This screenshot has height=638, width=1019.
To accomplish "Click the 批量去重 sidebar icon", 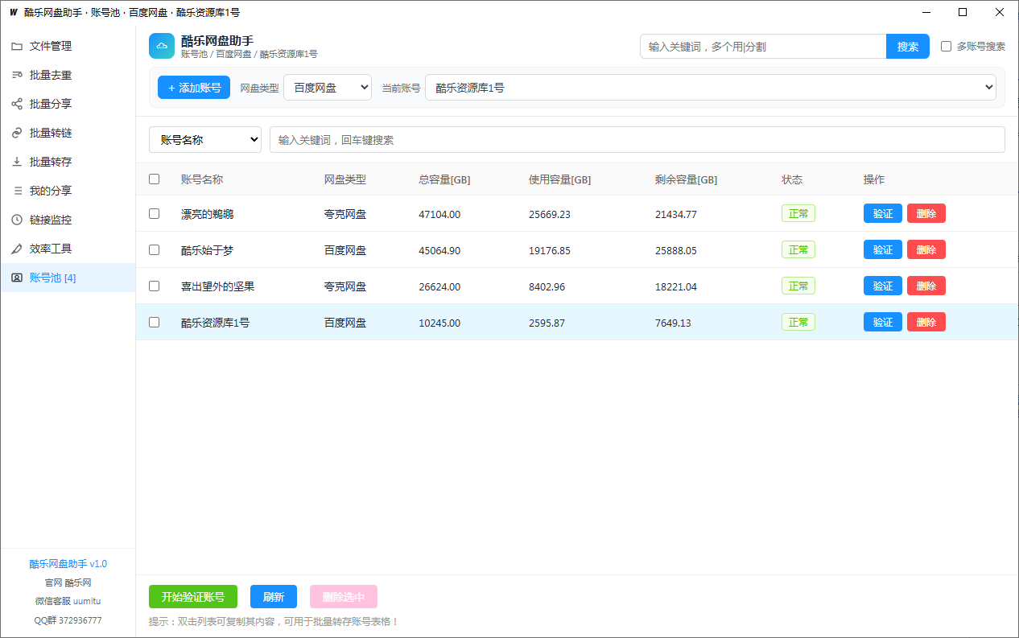I will pyautogui.click(x=17, y=75).
